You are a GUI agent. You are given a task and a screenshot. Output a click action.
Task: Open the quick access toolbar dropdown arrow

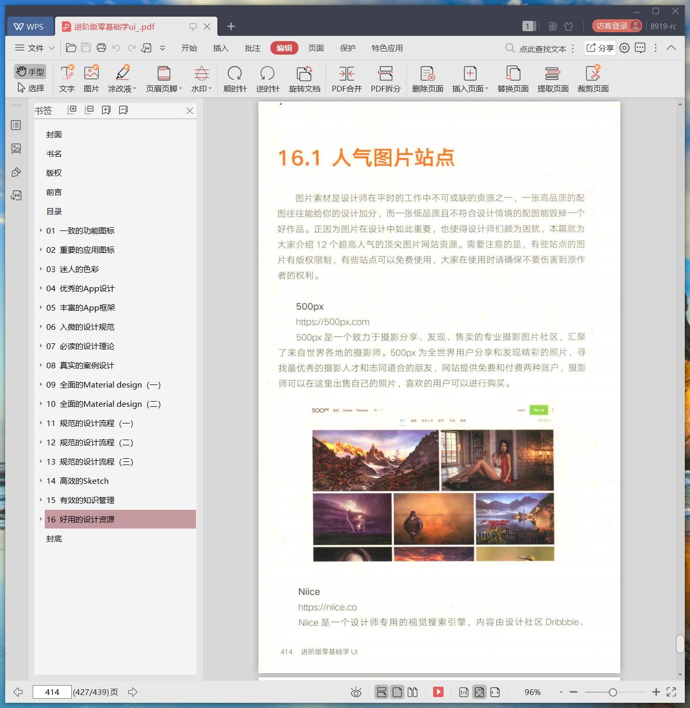(163, 48)
